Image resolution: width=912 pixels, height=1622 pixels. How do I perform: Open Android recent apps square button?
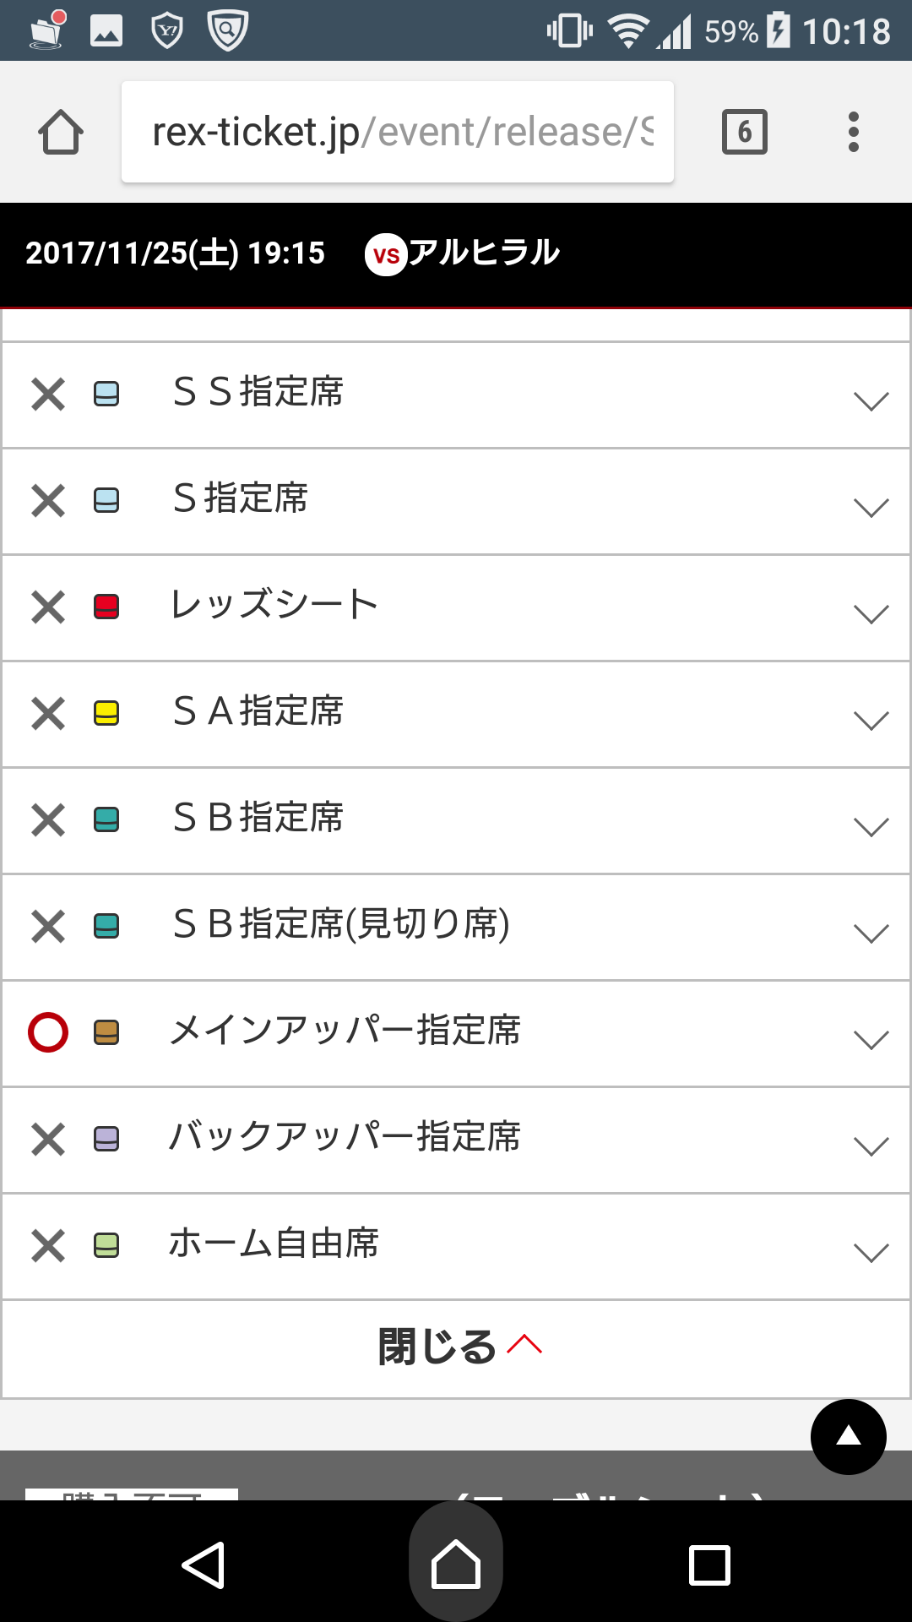(x=709, y=1565)
